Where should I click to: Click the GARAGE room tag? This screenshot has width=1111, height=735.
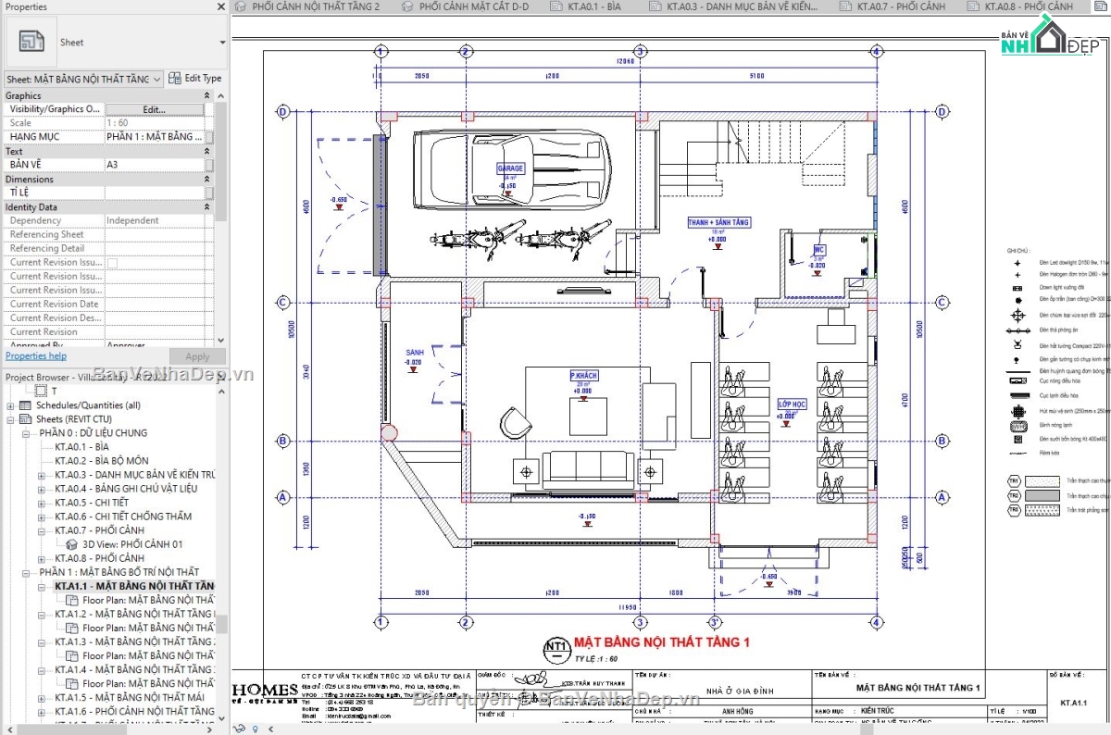(x=510, y=168)
